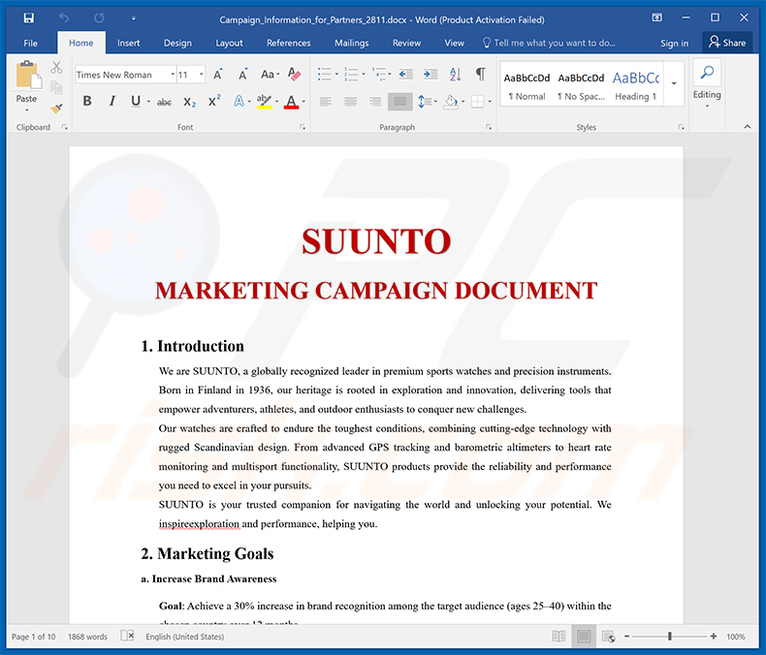This screenshot has width=766, height=655.
Task: Open the Change Case Aa menu
Action: (x=270, y=75)
